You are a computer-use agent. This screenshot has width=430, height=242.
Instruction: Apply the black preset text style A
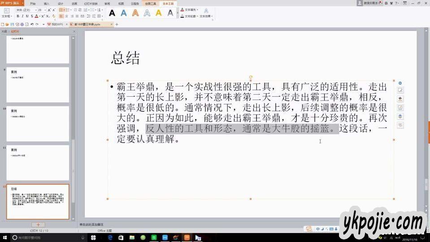coord(112,13)
